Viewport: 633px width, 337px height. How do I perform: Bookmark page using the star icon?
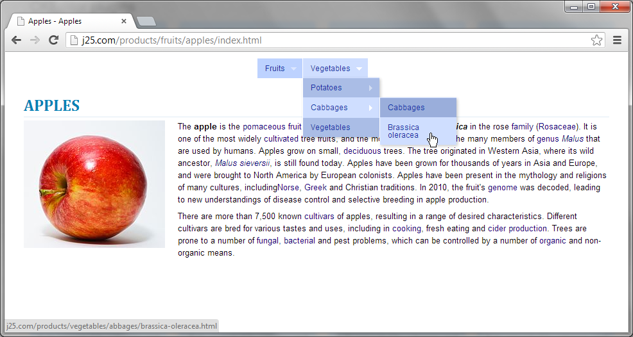[596, 40]
